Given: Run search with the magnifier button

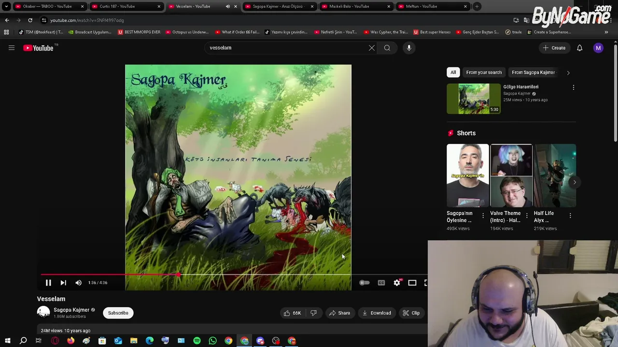Looking at the screenshot, I should tap(387, 48).
